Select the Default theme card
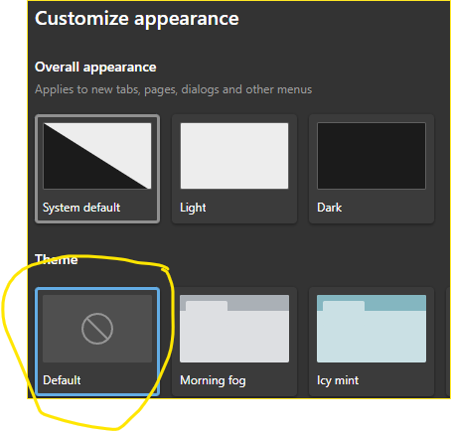This screenshot has width=451, height=432. (97, 342)
